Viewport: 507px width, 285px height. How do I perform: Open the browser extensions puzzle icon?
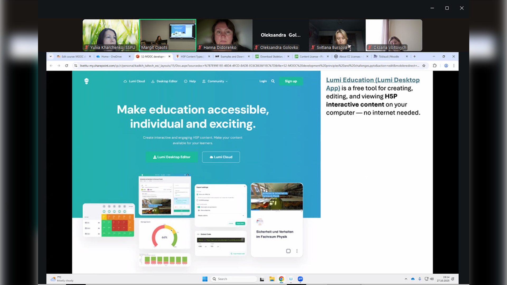(x=435, y=66)
